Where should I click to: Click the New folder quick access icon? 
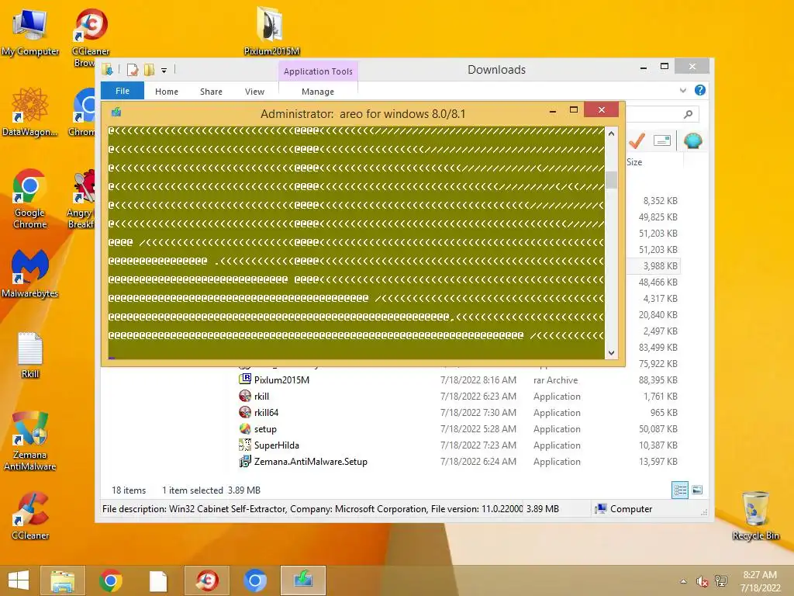(149, 69)
